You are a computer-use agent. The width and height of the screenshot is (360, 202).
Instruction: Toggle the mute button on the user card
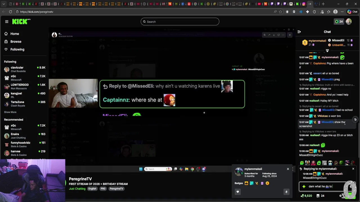click(286, 192)
